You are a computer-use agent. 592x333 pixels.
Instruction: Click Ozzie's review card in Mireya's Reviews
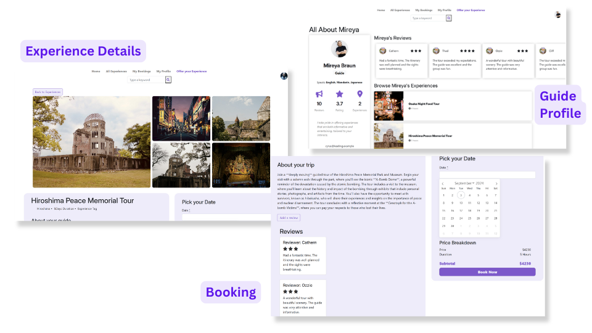click(x=508, y=61)
